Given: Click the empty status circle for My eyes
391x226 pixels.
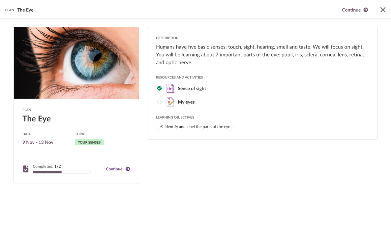Looking at the screenshot, I should coord(159,102).
